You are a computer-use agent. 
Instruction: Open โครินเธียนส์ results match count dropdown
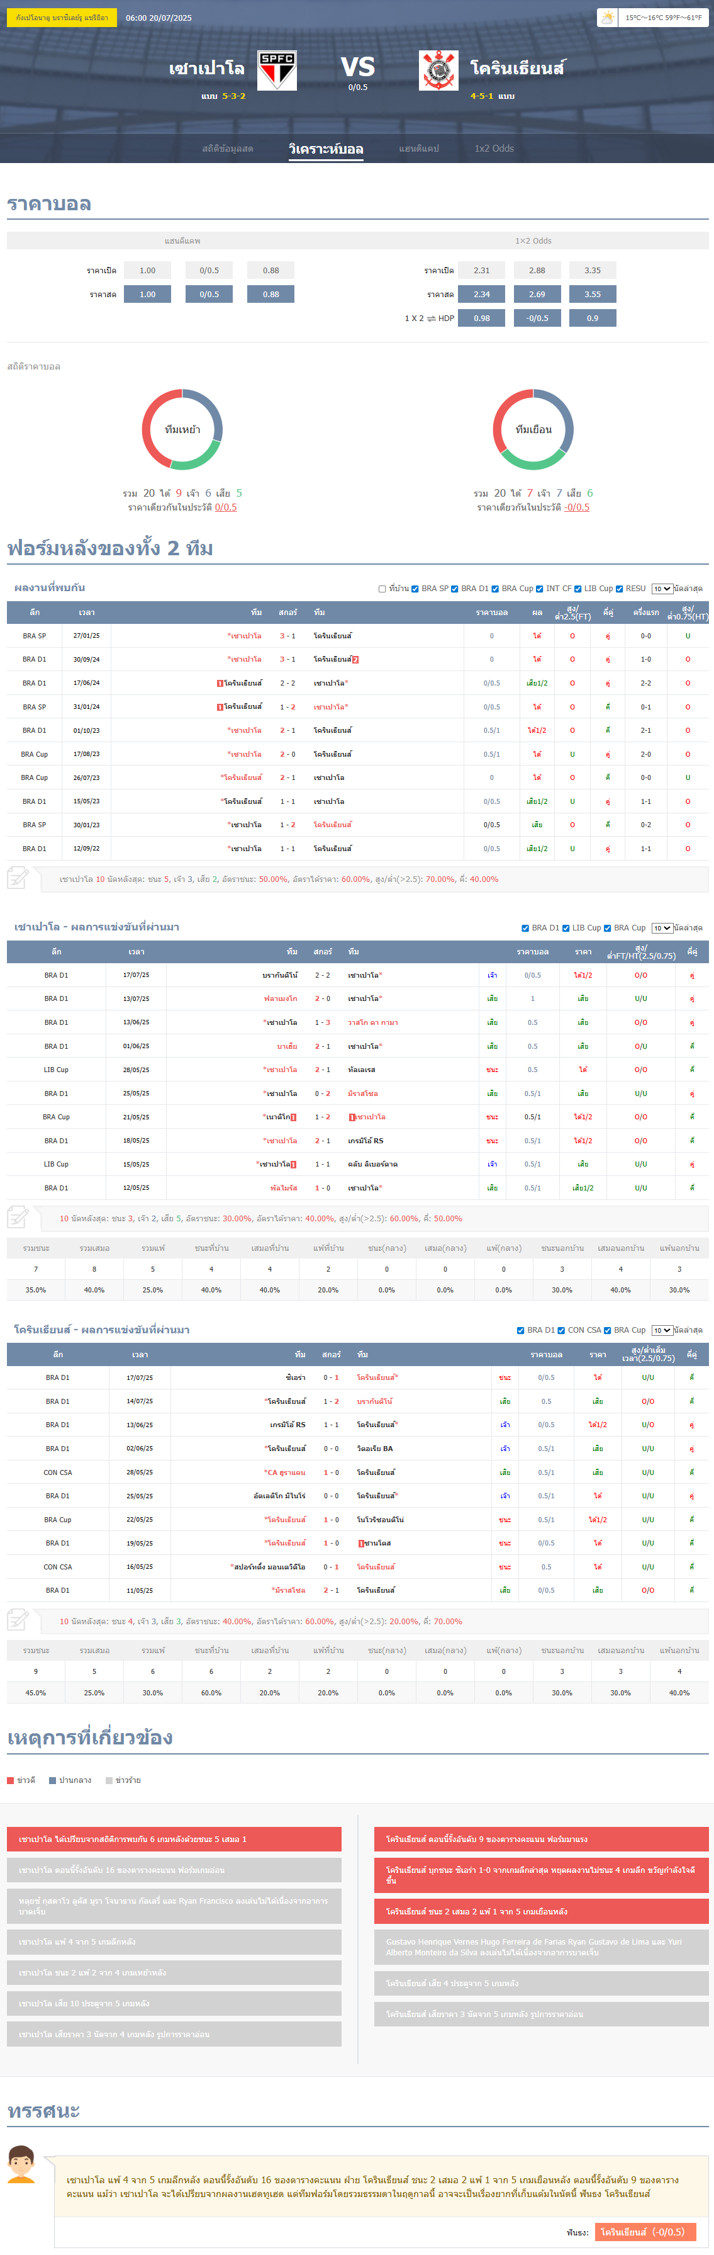click(x=662, y=1331)
